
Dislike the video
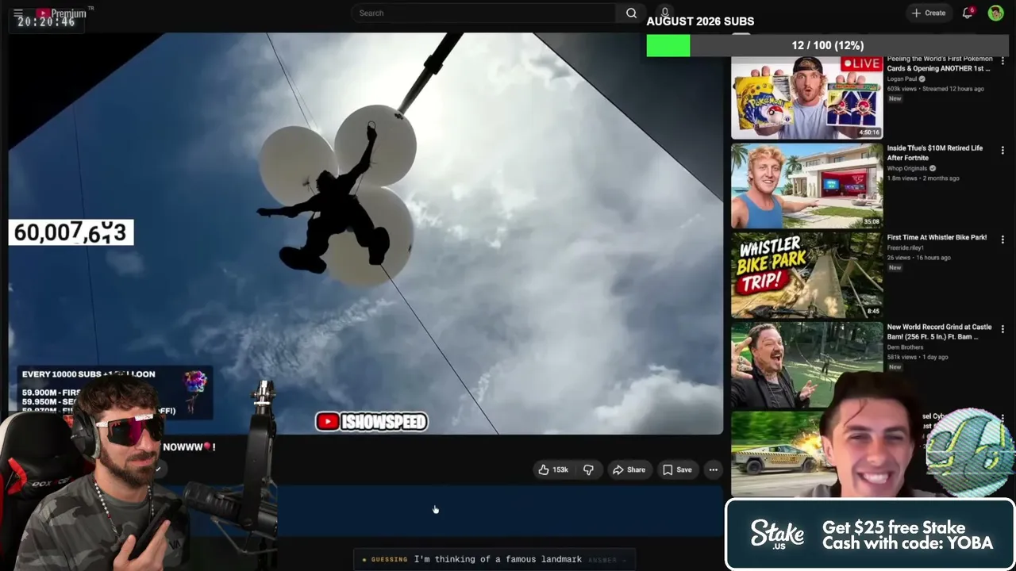588,469
